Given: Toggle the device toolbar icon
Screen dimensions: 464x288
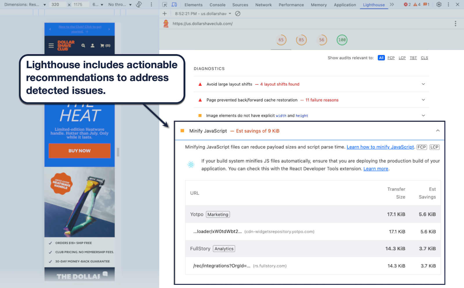Looking at the screenshot, I should click(174, 5).
